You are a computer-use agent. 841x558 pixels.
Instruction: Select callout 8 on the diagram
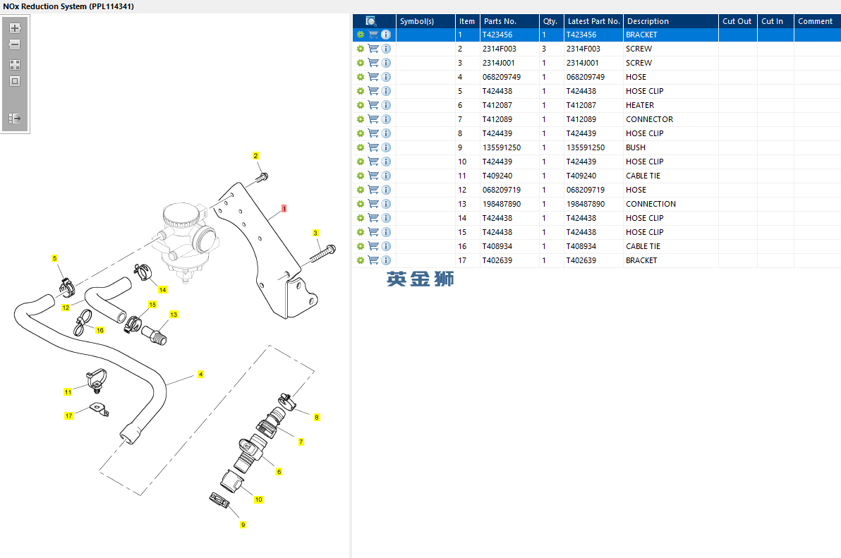[x=317, y=417]
